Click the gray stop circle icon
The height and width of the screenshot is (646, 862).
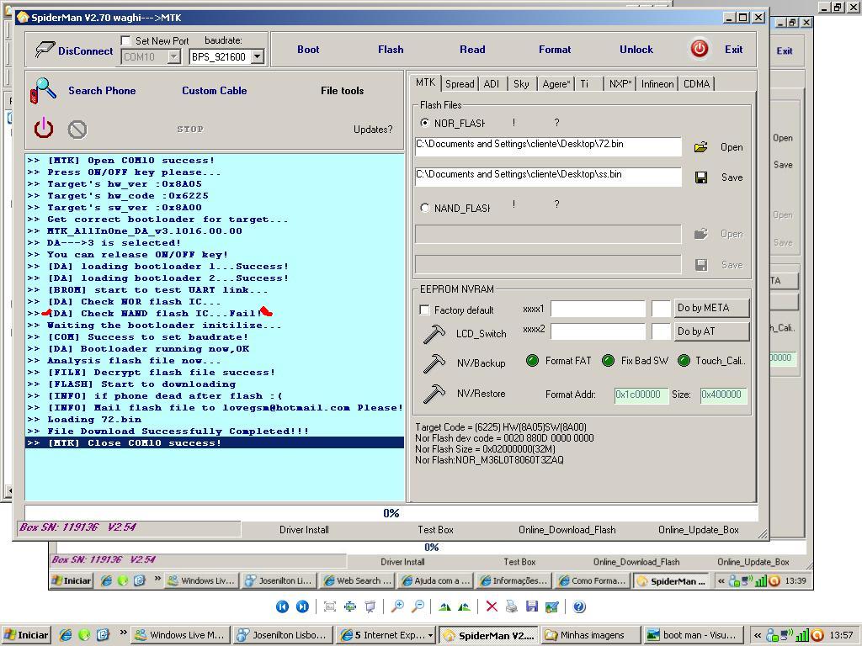point(77,129)
